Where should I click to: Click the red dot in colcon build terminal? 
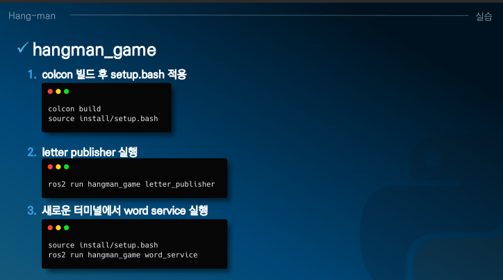coord(50,92)
